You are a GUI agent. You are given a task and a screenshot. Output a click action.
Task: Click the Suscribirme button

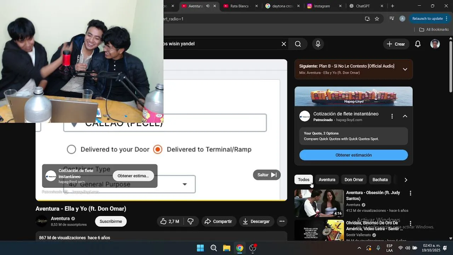[x=111, y=221]
